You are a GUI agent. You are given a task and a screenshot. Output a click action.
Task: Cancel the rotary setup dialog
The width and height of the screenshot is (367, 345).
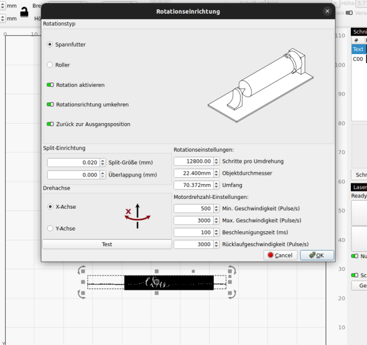tap(280, 255)
